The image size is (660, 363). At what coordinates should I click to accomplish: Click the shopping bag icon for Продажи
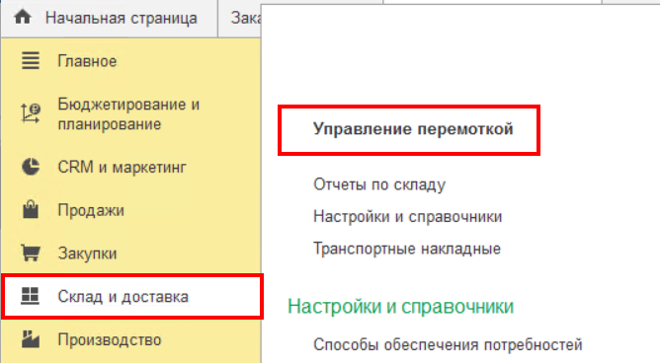[31, 209]
